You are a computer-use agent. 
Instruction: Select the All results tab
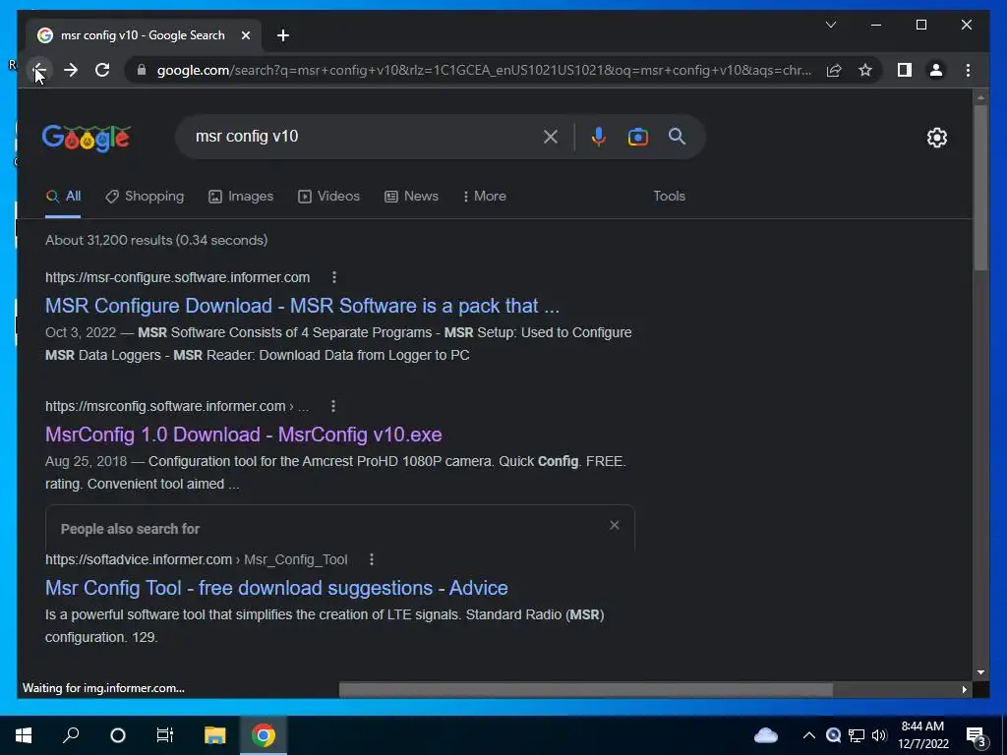[x=64, y=196]
